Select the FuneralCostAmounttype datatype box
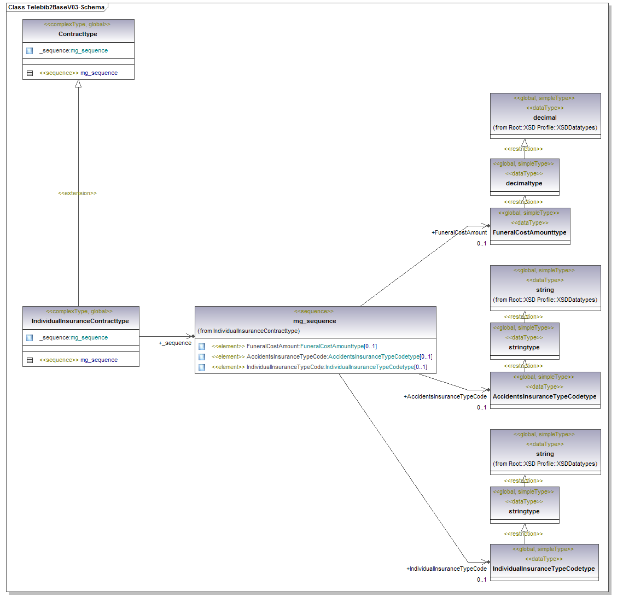Screen dimensions: 623x603 [529, 232]
